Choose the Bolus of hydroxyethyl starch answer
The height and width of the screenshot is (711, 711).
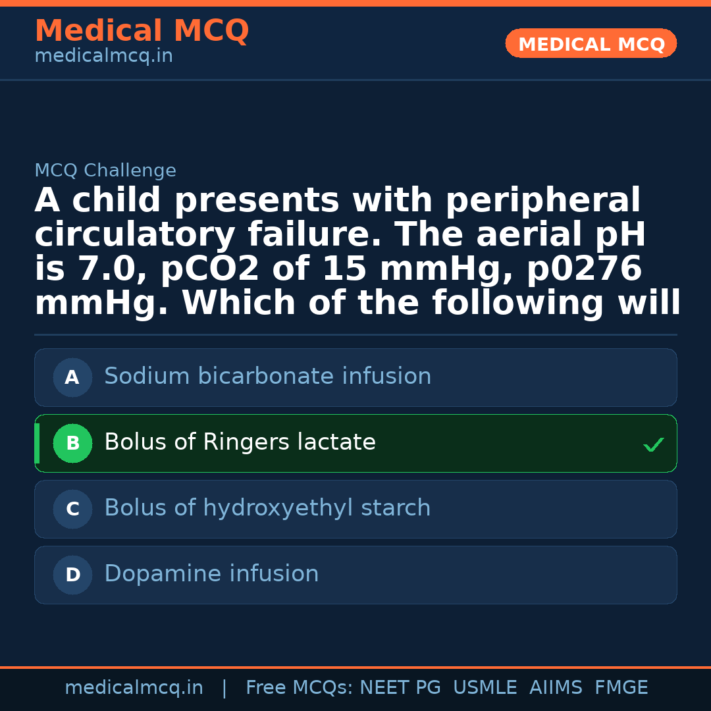267,508
